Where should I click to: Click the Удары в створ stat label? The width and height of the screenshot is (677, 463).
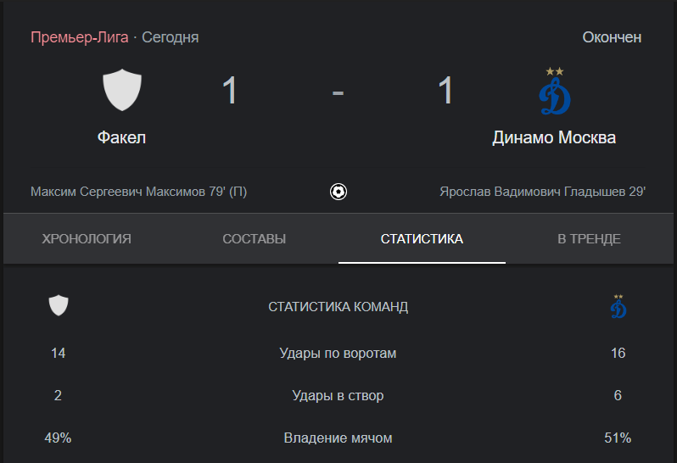tap(338, 395)
